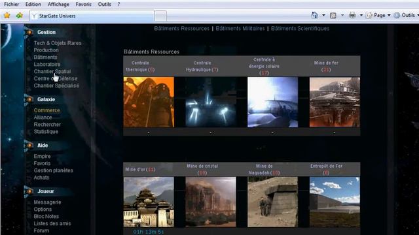Switch to Bâtiments Scientifiques tab
419x235 pixels.
[300, 29]
